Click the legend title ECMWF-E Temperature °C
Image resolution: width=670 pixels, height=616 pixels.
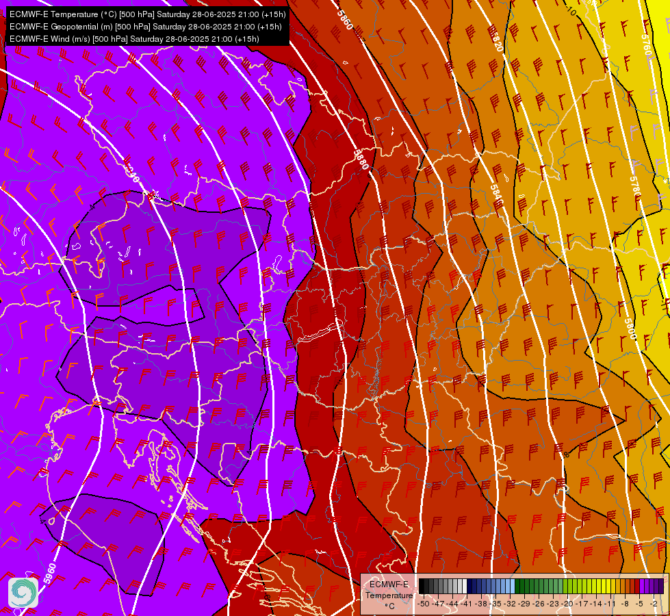pos(389,595)
